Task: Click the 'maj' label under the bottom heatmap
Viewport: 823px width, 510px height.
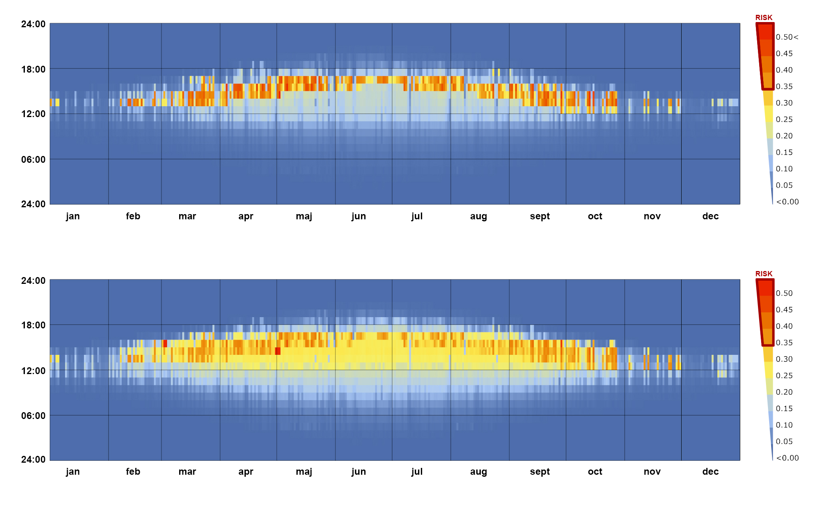Action: coord(304,472)
